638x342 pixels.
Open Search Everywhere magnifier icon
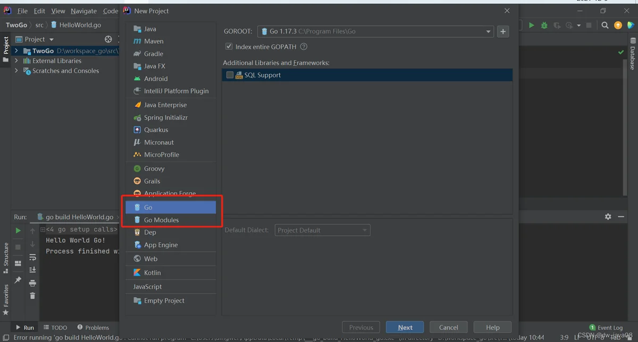(x=605, y=25)
